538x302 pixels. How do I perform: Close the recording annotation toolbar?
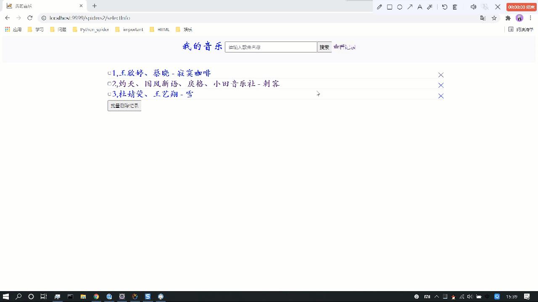tap(498, 7)
